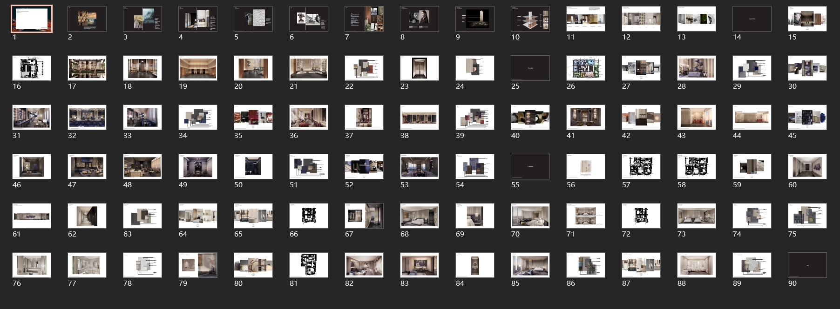Viewport: 840px width, 309px height.
Task: Select final dark slide 90
Action: (x=807, y=265)
